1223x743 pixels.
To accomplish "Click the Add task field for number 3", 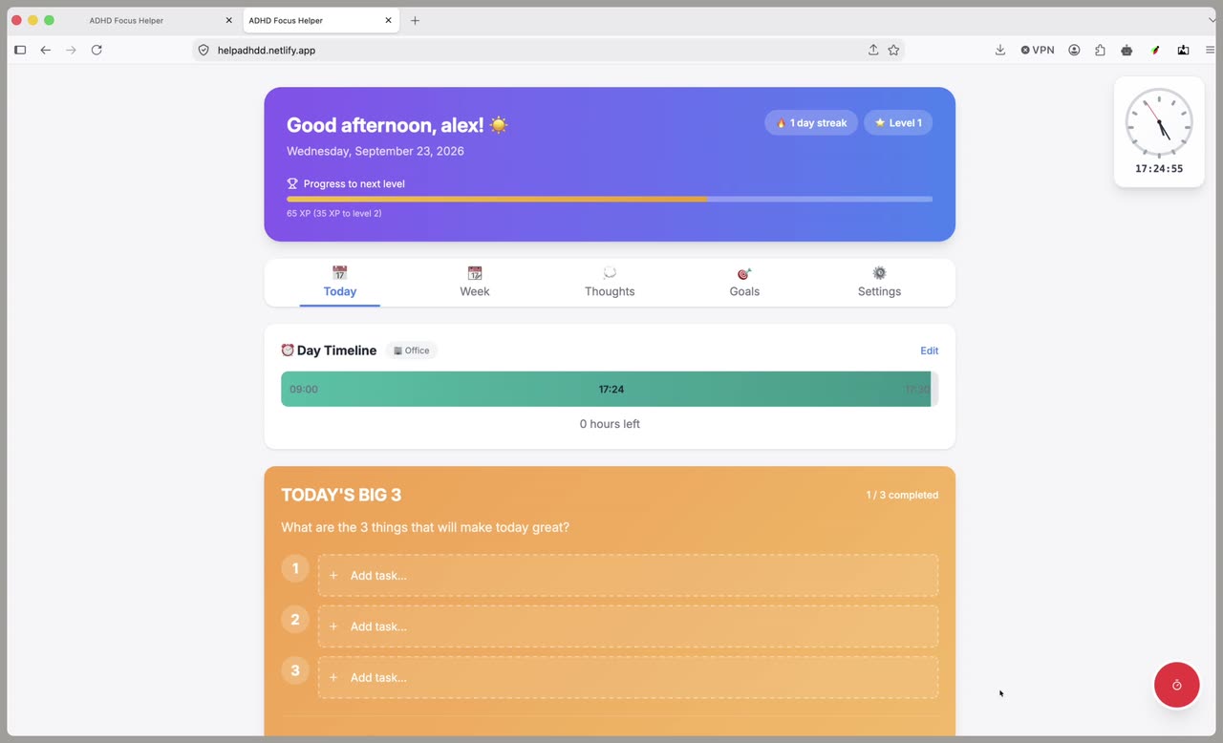I will (x=628, y=677).
